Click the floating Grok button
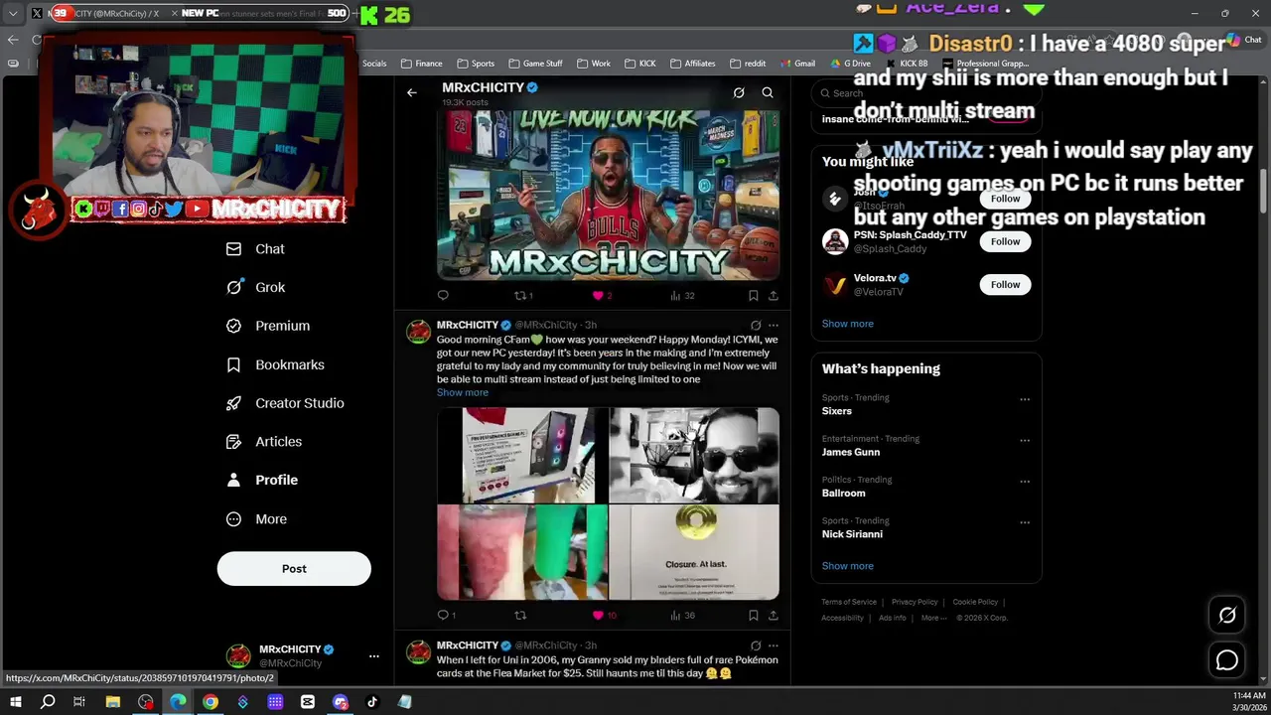1271x715 pixels. coord(1227,616)
